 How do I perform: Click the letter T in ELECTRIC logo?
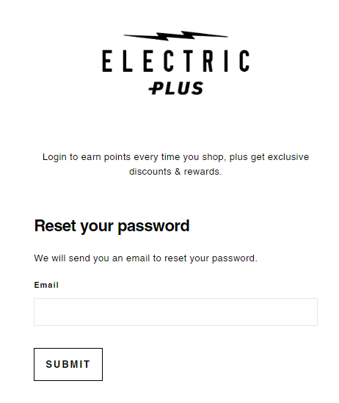(x=188, y=61)
